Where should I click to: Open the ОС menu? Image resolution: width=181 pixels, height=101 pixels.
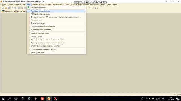64,5
